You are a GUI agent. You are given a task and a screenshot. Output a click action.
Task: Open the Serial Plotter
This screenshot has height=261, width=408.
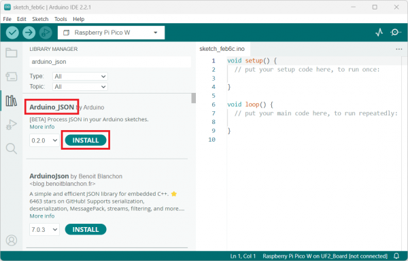click(x=379, y=33)
